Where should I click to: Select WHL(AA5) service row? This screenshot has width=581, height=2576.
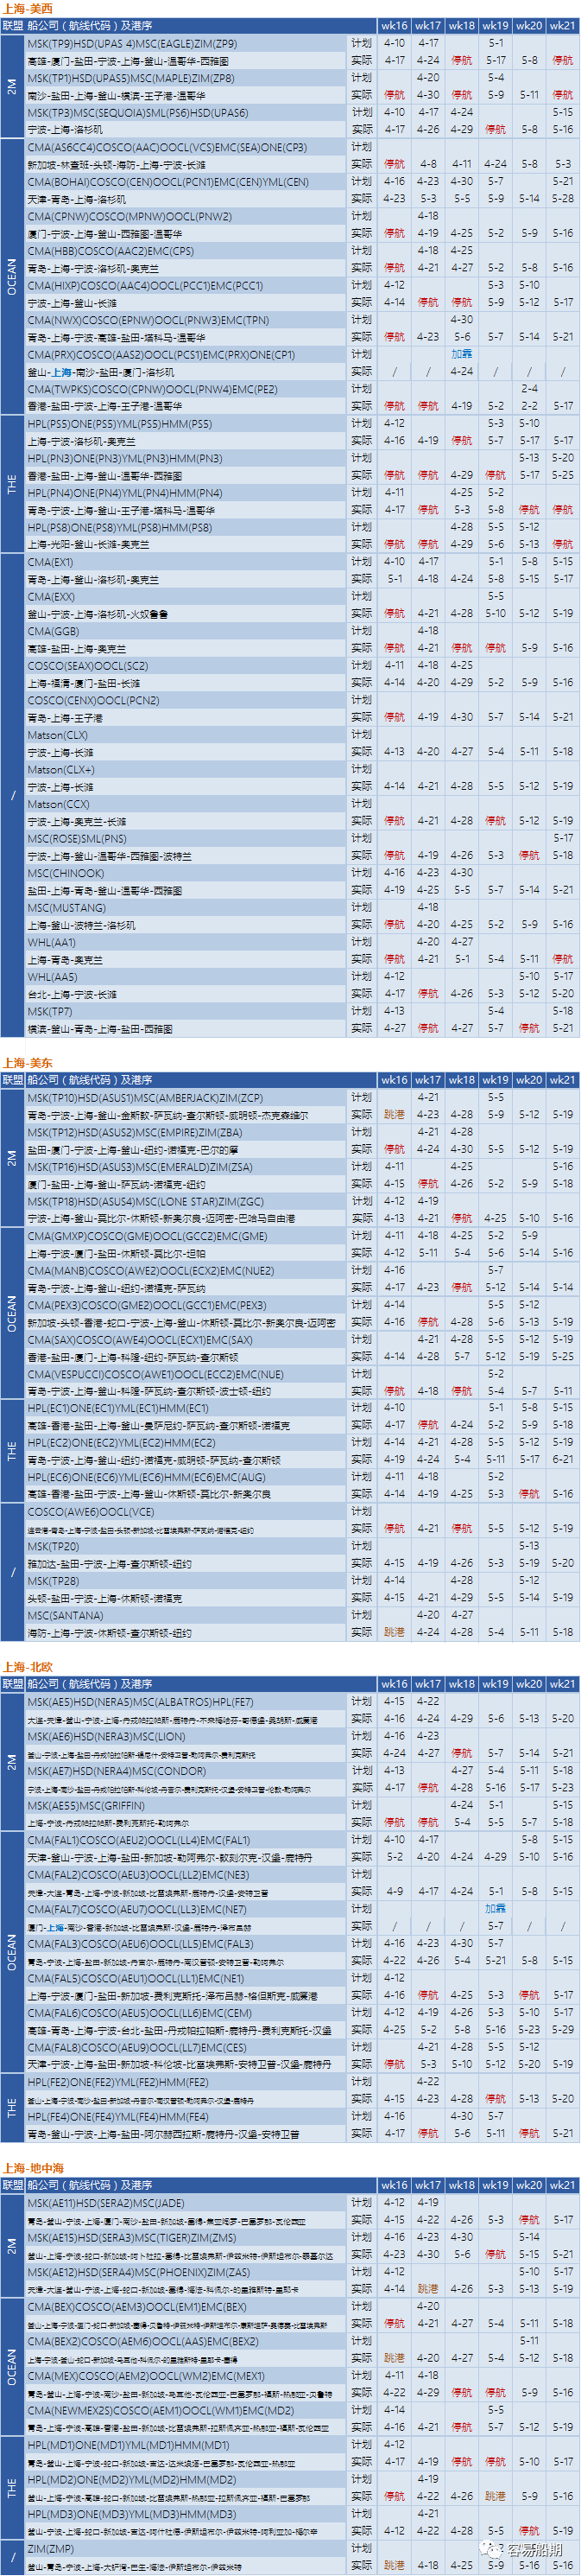pos(186,977)
